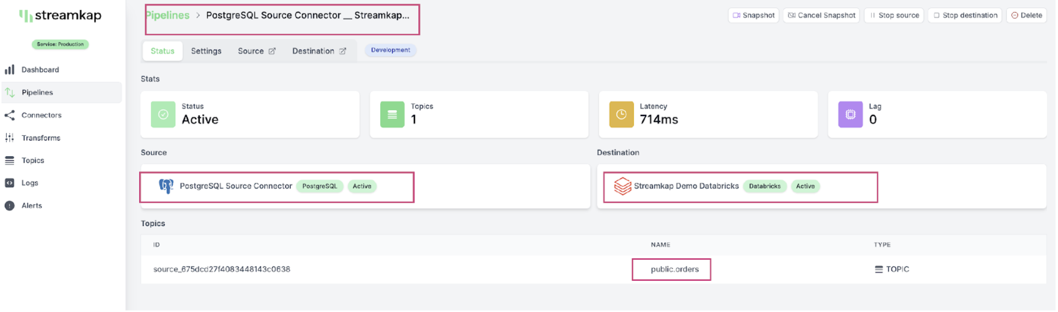
Task: Click the NAME column header
Action: [x=660, y=245]
